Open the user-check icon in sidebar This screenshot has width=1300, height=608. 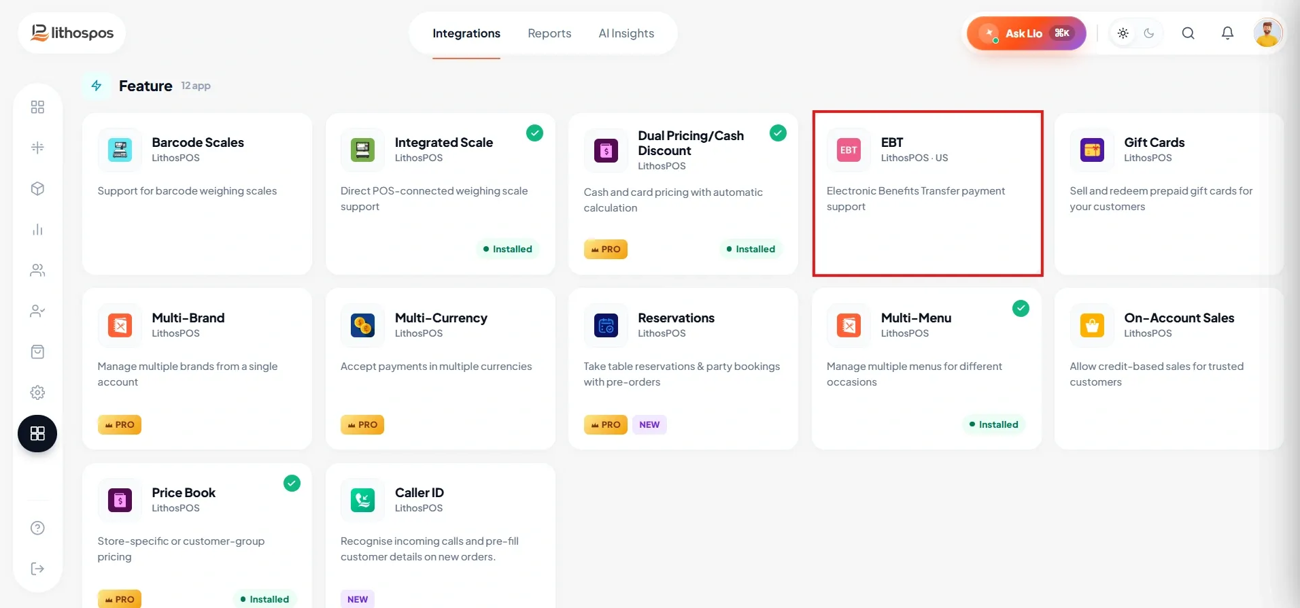pyautogui.click(x=37, y=311)
